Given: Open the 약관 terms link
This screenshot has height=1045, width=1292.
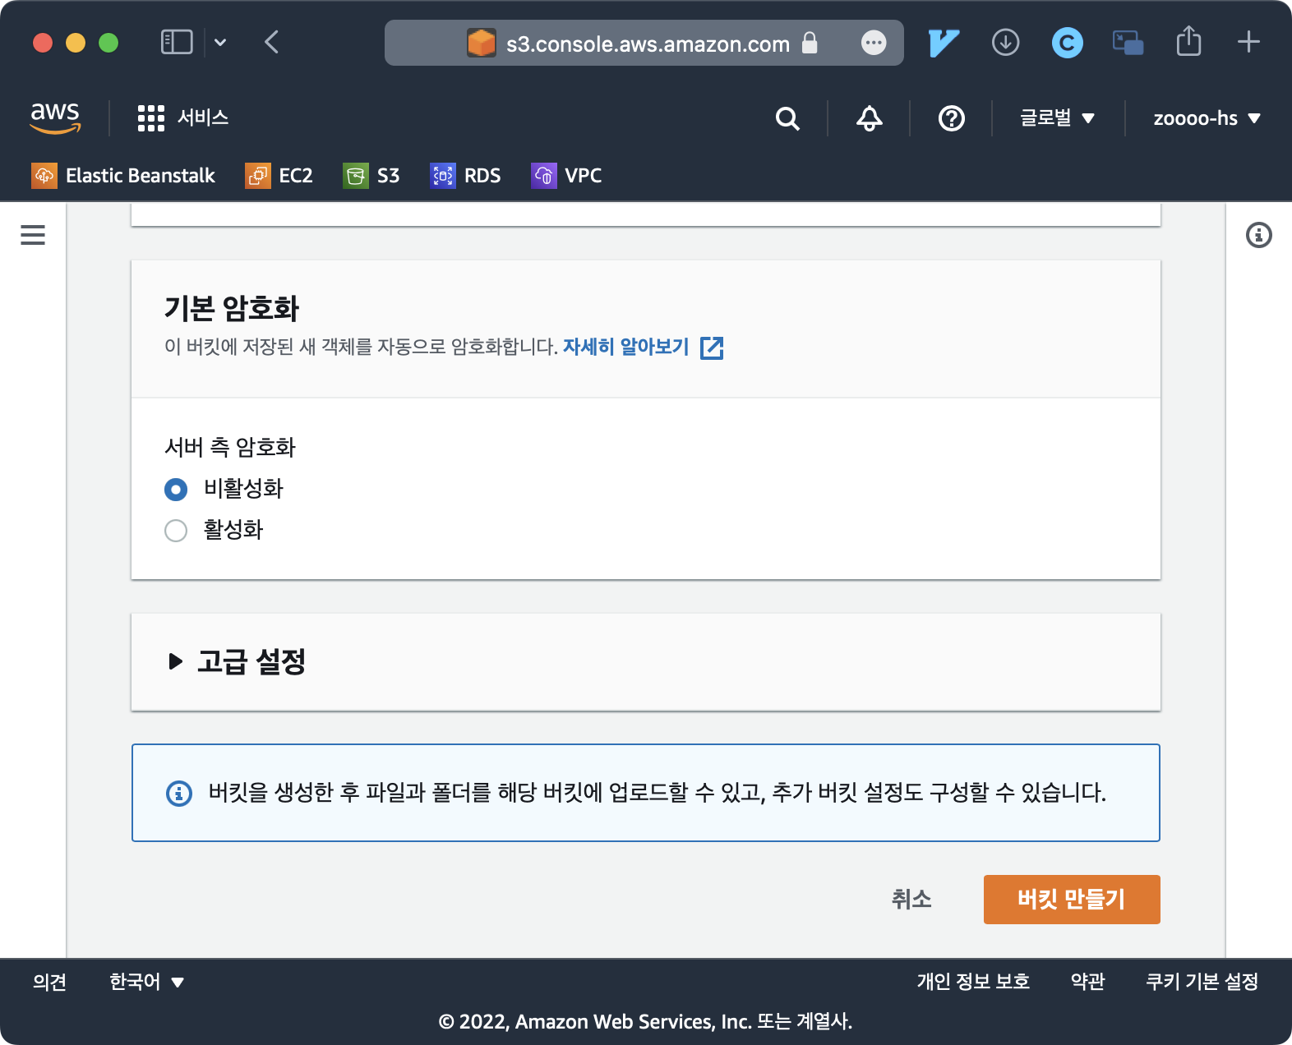Looking at the screenshot, I should point(1087,982).
